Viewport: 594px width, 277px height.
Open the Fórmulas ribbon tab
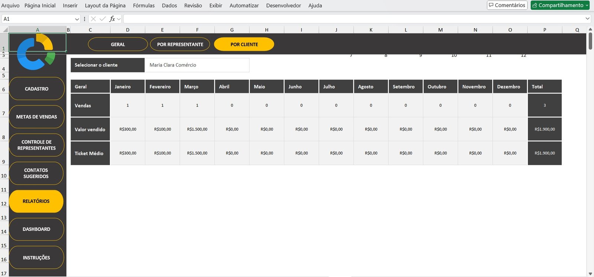pos(144,6)
